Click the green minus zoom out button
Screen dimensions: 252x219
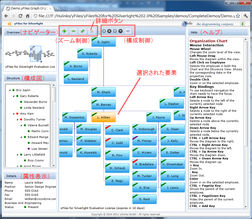point(73,31)
